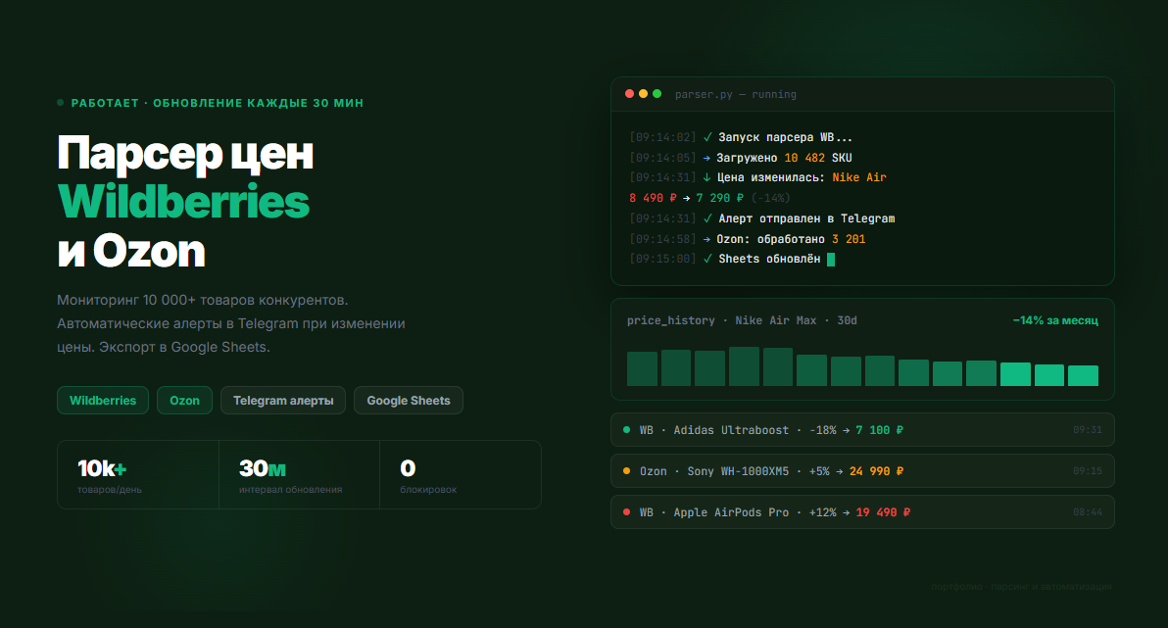Click log line Алерт отправлен в Telegram
The image size is (1168, 628).
762,218
